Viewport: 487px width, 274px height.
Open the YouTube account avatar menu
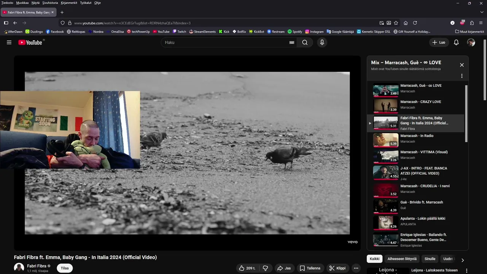471,43
